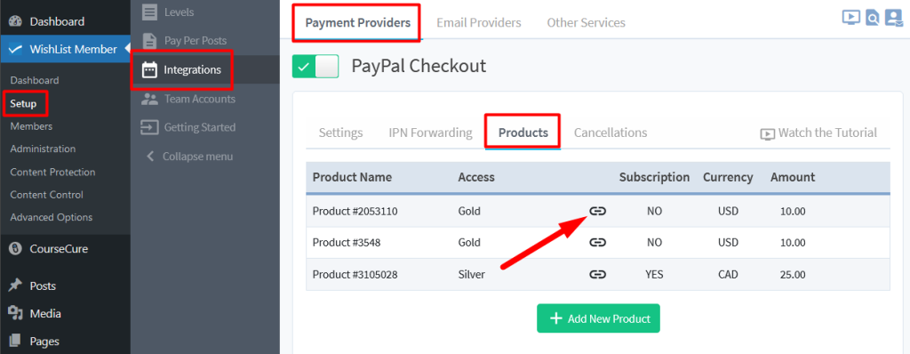The image size is (910, 354).
Task: Click the WishList Member checkmark icon
Action: [16, 50]
